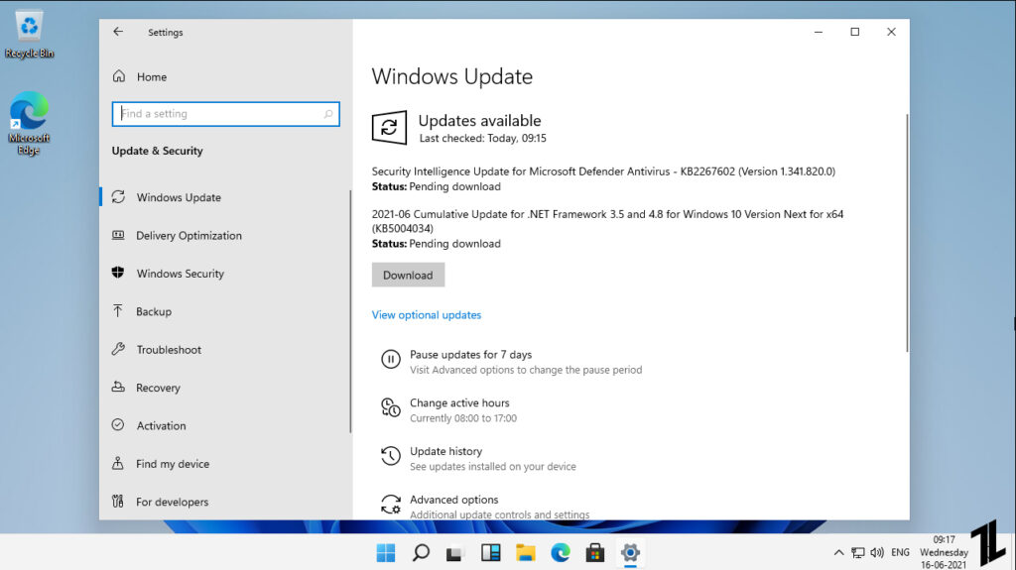
Task: Click 'Last checked: Today, 09:15' text
Action: click(x=483, y=138)
